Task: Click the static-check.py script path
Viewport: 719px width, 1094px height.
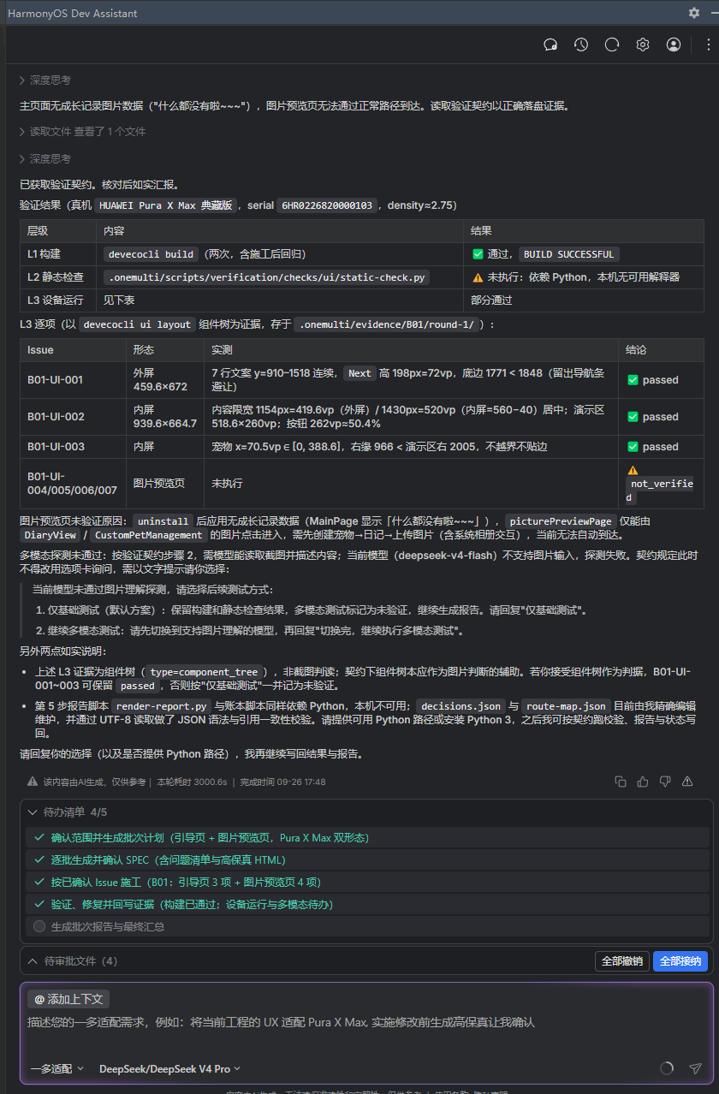Action: point(266,277)
